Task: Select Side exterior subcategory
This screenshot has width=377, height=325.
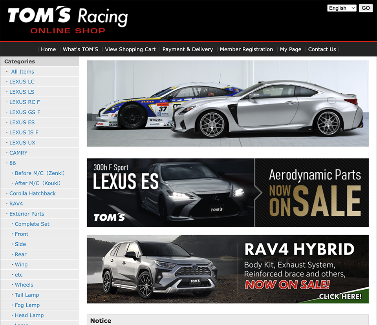Action: (20, 244)
